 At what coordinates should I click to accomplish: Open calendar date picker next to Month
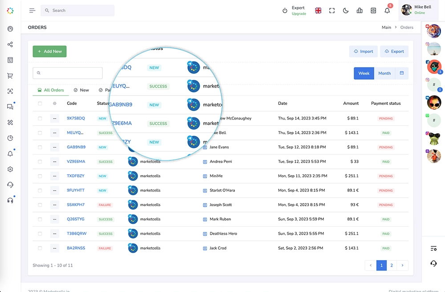point(402,73)
